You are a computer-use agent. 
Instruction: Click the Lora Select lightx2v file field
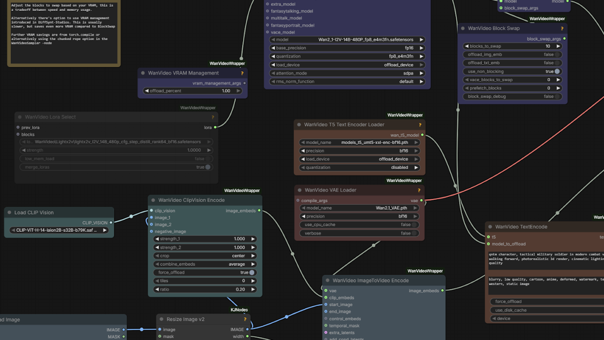click(116, 142)
